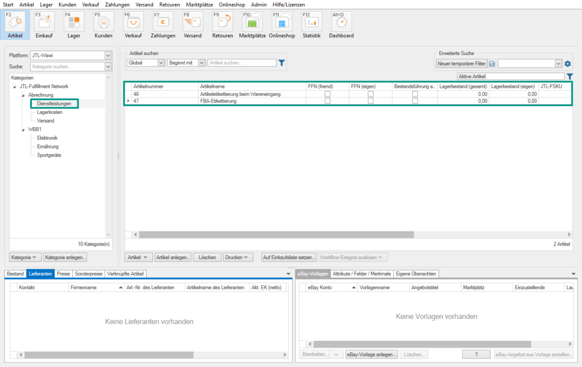Open the Kunden module icon
Screen dimensions: 582x367
tap(103, 23)
